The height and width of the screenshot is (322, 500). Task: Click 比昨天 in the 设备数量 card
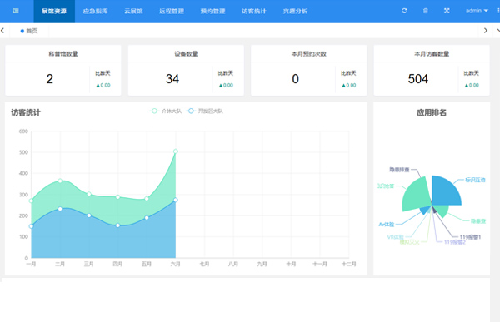(x=226, y=73)
